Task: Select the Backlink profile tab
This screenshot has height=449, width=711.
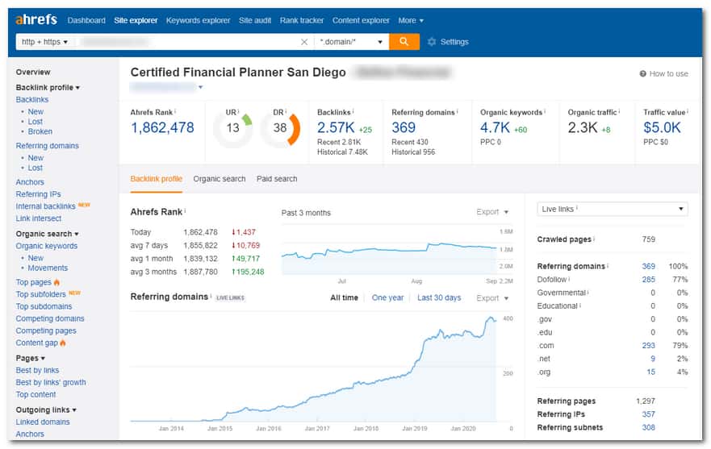Action: tap(156, 179)
